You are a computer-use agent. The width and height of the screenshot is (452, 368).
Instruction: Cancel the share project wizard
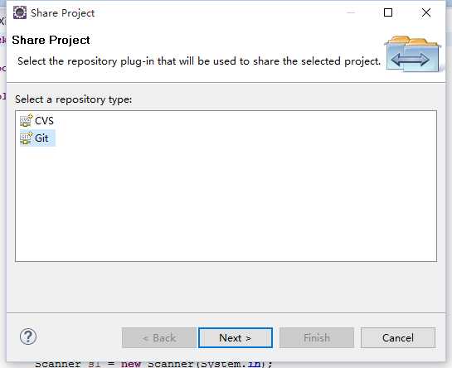coord(398,337)
